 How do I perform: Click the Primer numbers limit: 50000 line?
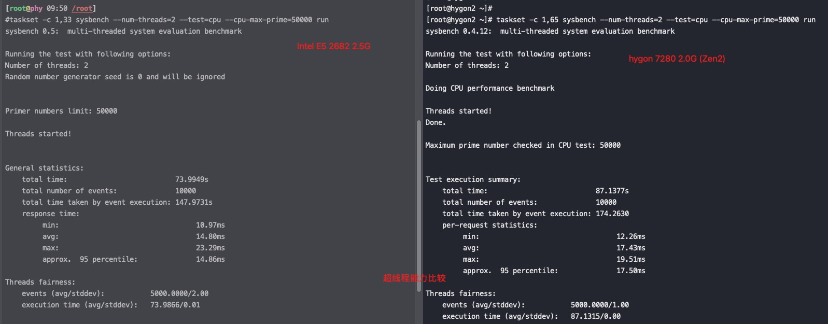(x=61, y=111)
